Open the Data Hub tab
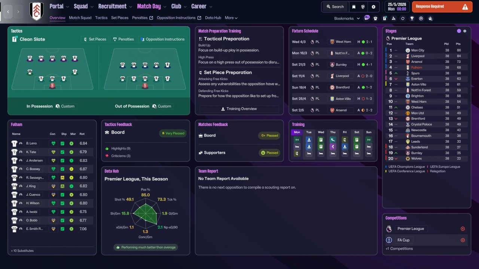The height and width of the screenshot is (269, 479). (213, 18)
